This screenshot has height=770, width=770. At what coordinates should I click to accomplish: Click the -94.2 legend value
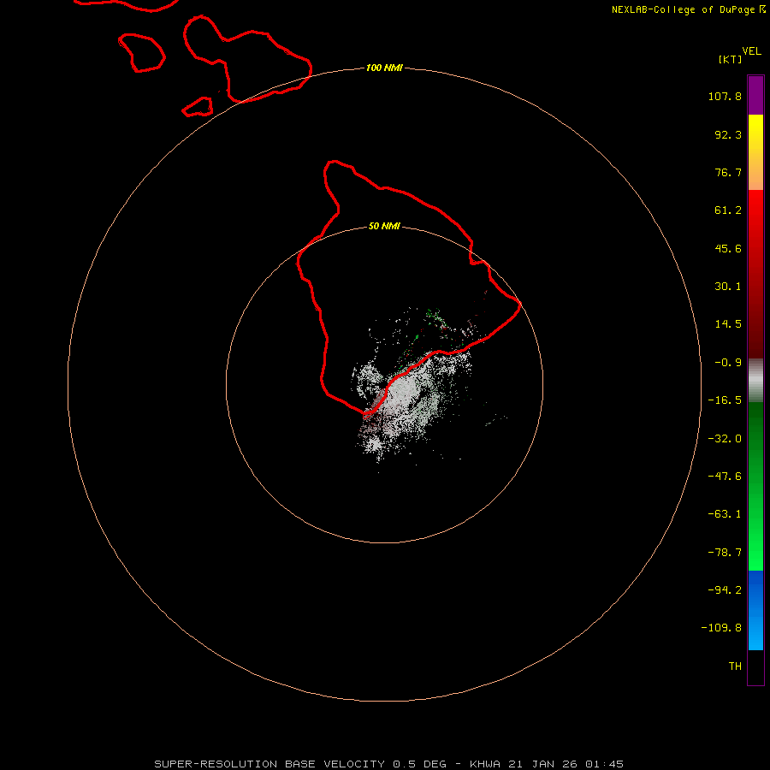[725, 590]
